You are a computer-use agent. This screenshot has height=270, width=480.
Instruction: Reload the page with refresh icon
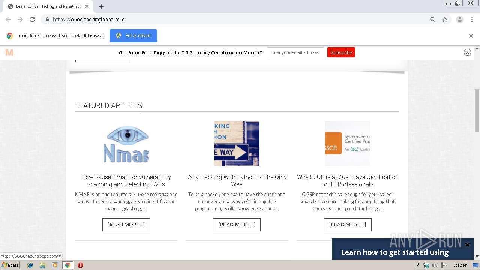click(32, 19)
